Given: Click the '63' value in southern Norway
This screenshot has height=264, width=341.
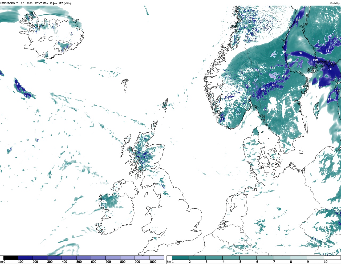Looking at the screenshot, I should click(221, 119).
